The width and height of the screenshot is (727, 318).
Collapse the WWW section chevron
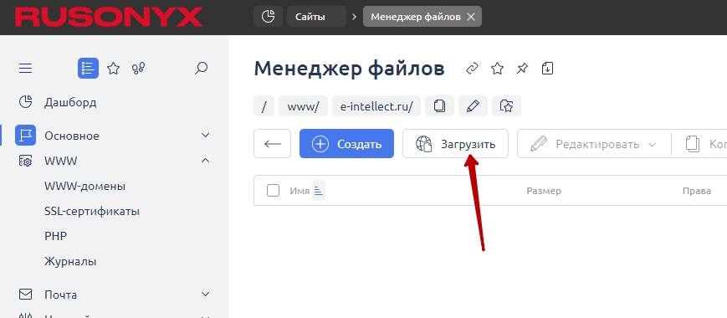coord(206,161)
